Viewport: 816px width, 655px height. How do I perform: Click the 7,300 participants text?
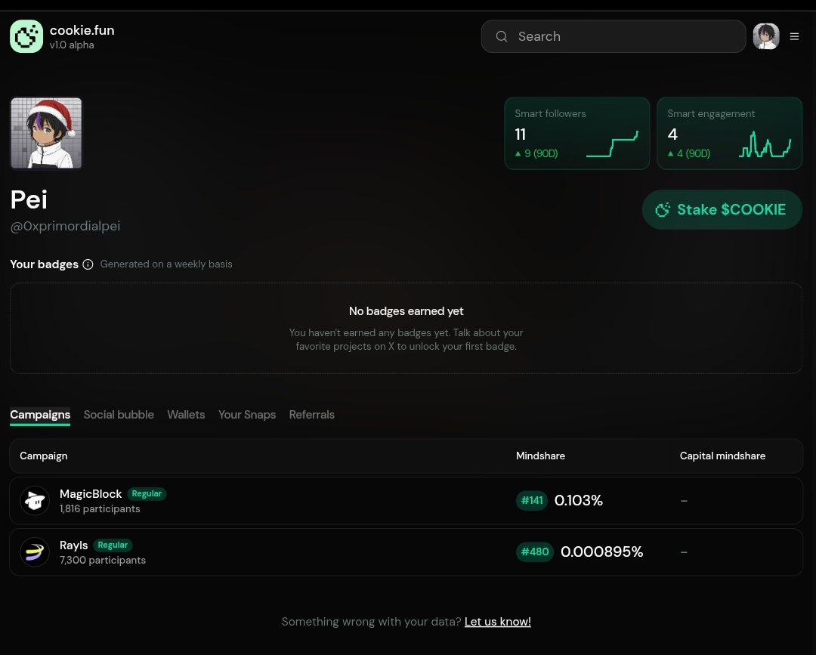[103, 561]
